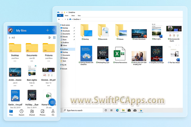Open more options under mobile Pictures folder
This screenshot has width=191, height=127.
[49, 61]
